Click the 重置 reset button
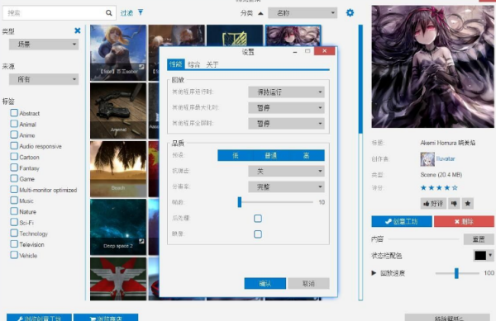The image size is (496, 321). click(x=479, y=239)
